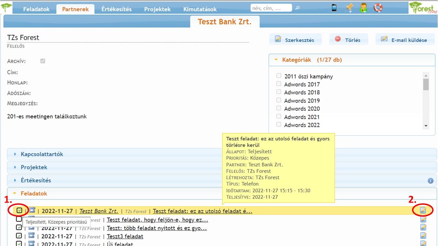Viewport: 438px width, 246px height.
Task: Click the blue info icon in Értékesítés row
Action: pos(430,181)
